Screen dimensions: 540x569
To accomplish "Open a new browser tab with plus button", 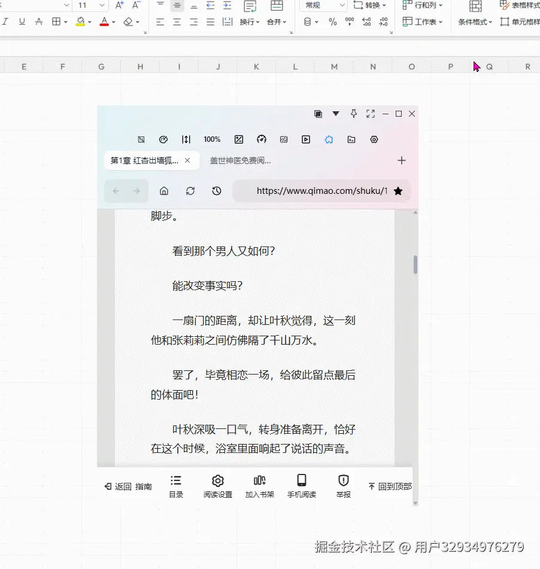I will tap(401, 160).
